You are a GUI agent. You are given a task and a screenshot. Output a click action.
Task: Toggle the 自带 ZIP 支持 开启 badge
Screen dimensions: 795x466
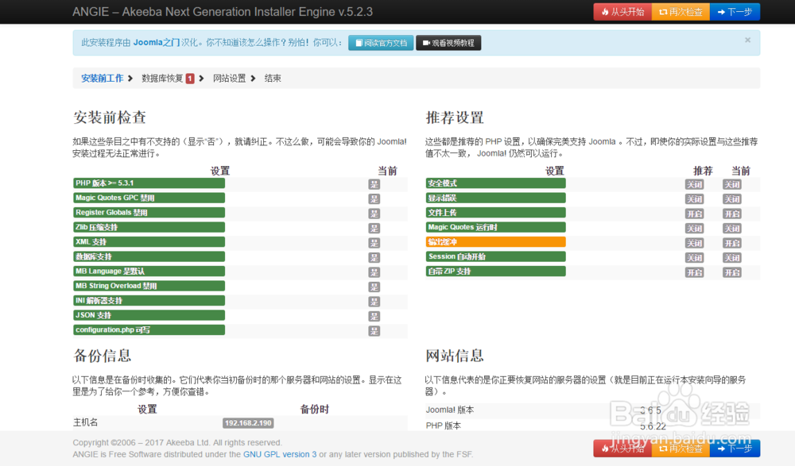tap(695, 272)
